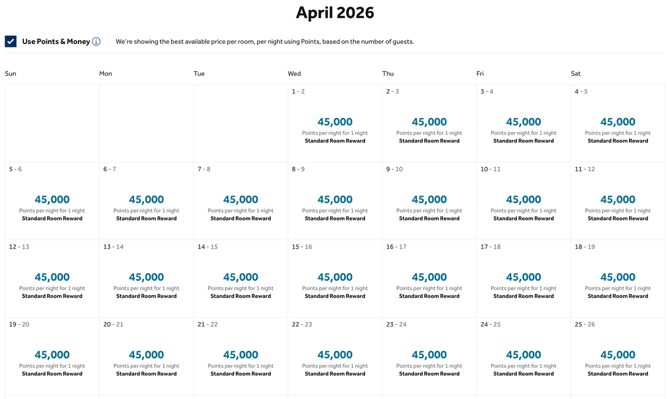This screenshot has height=399, width=669.
Task: Uncheck the Use Points & Money checkbox
Action: tap(11, 41)
